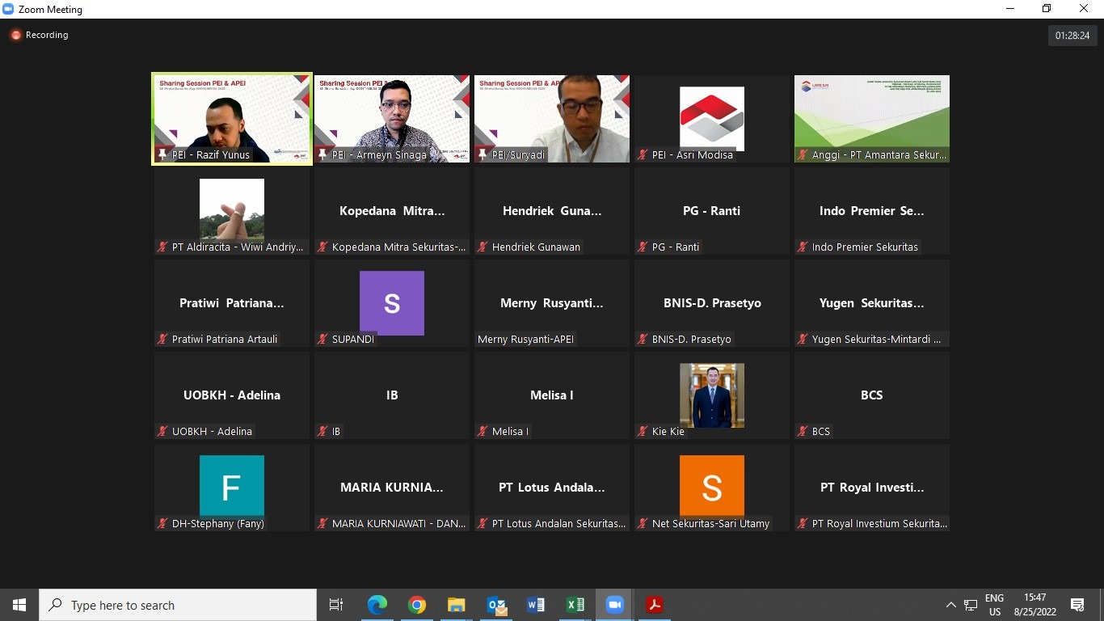Open Adobe Acrobat from the taskbar
Viewport: 1104px width, 621px height.
click(x=654, y=605)
